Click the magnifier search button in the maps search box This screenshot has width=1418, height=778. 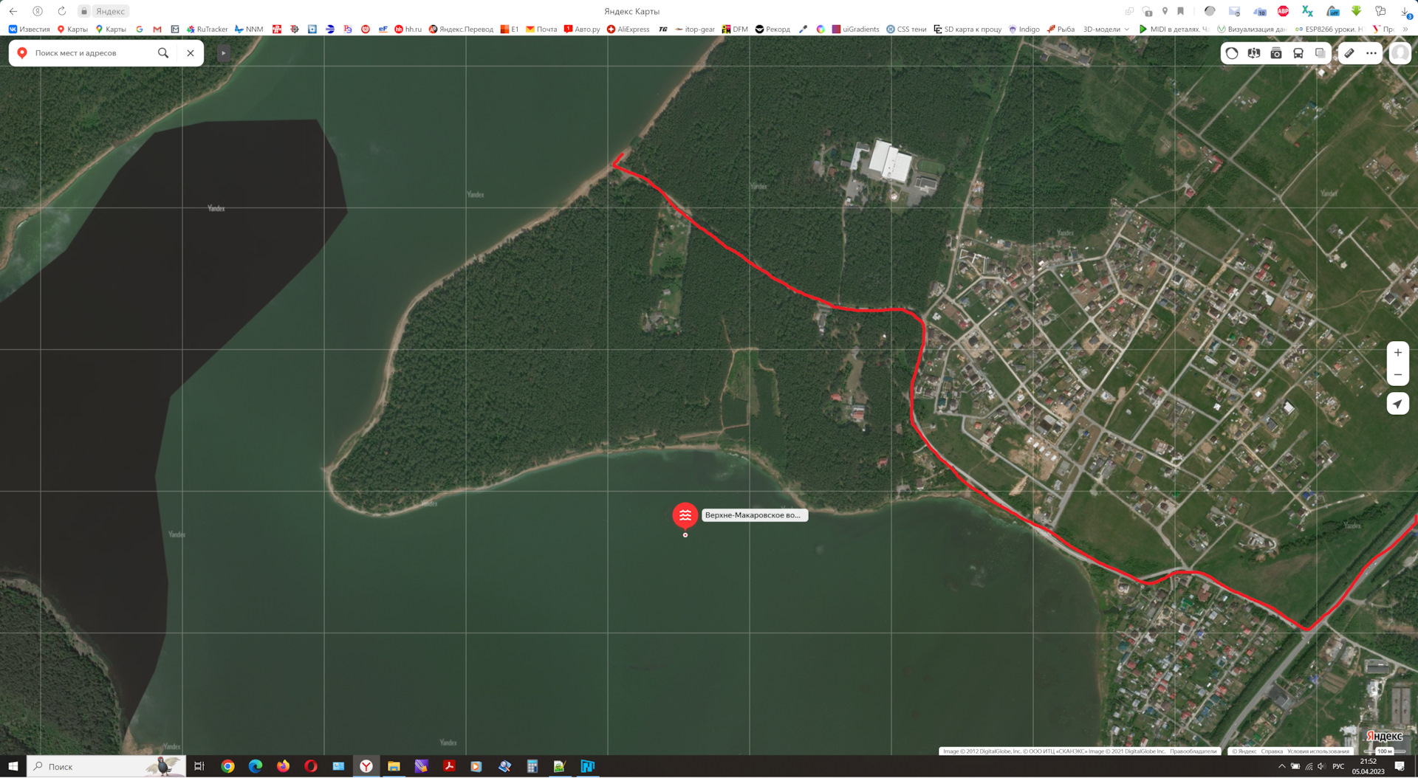pyautogui.click(x=163, y=53)
